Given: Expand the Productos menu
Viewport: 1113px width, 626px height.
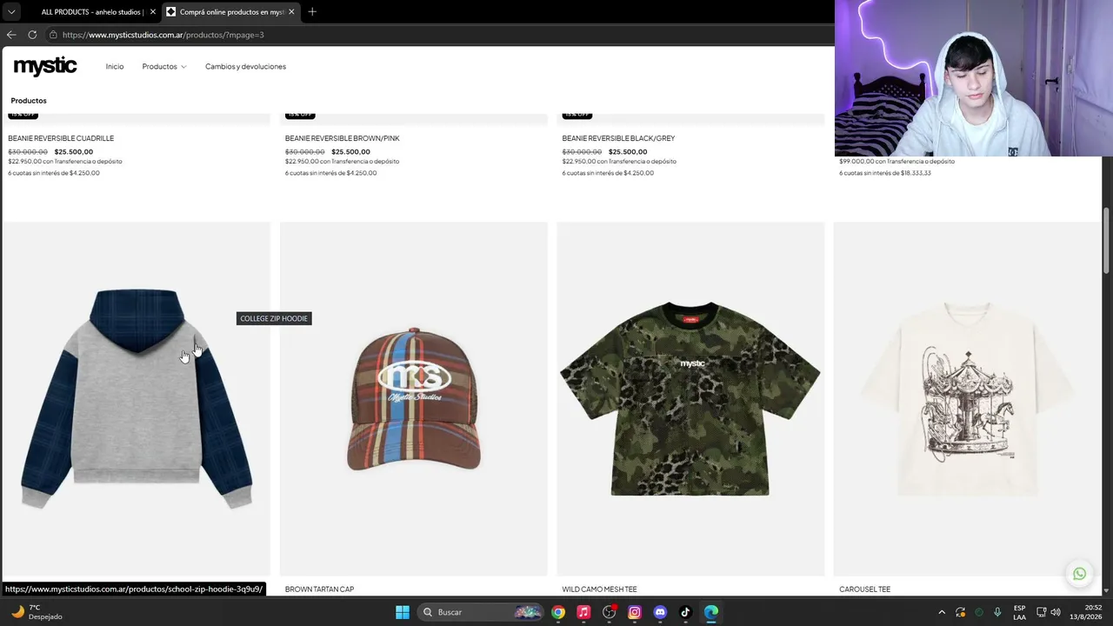Looking at the screenshot, I should (164, 66).
